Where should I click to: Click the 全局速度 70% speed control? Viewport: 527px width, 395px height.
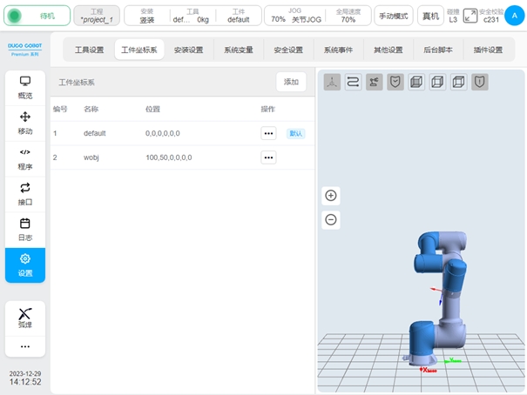tap(348, 15)
